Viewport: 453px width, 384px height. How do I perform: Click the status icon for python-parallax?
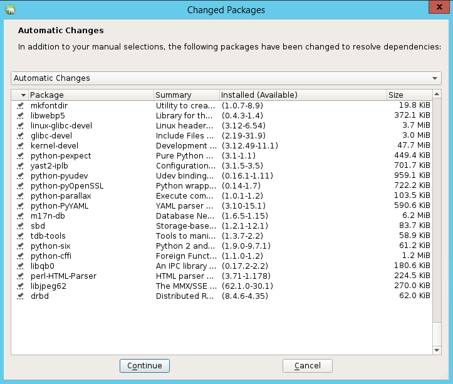tap(20, 196)
